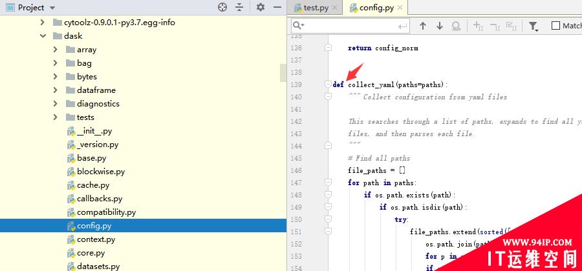Toggle the Match Case checkbox
The image size is (582, 271).
(x=555, y=26)
